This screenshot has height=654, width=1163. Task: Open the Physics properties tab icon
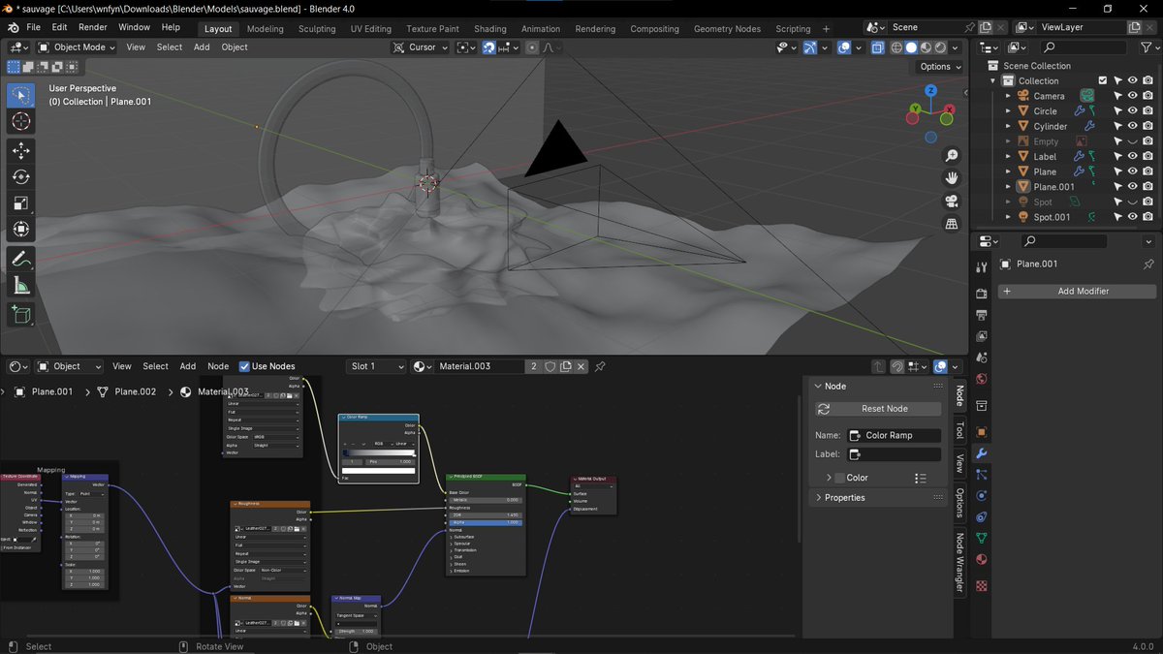coord(982,495)
